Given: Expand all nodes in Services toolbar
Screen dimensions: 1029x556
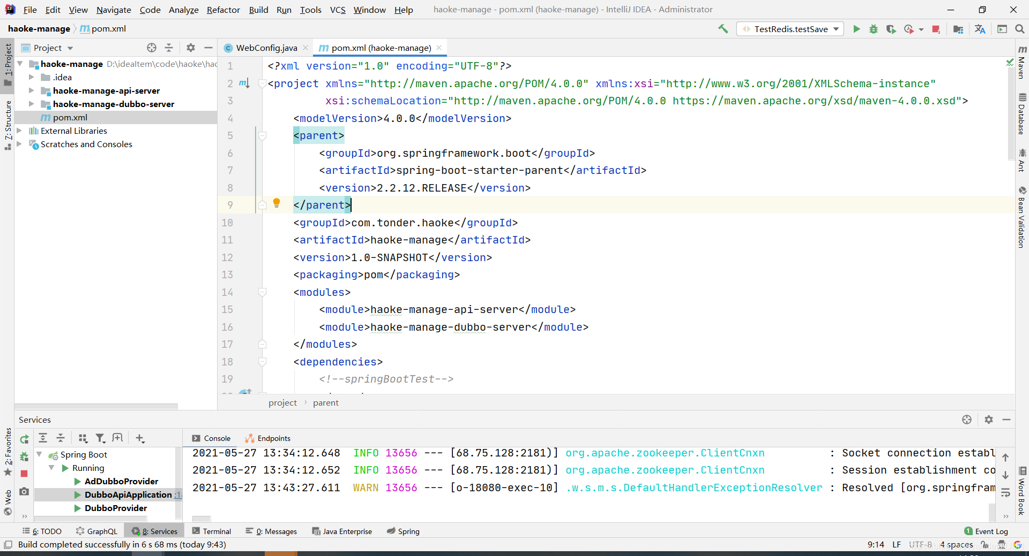Looking at the screenshot, I should click(x=43, y=438).
